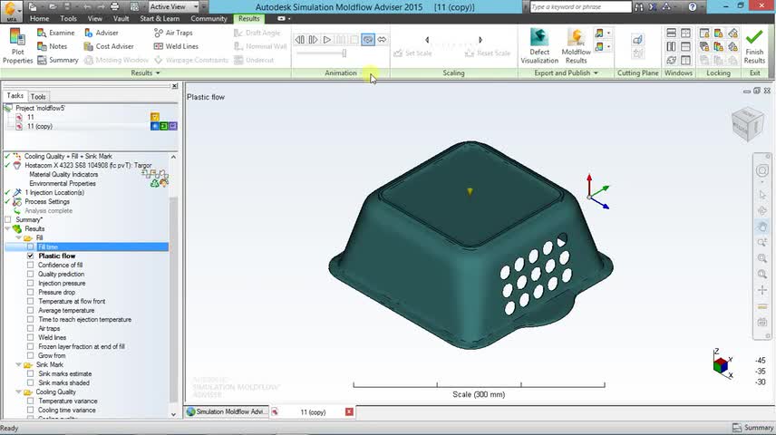776x435 pixels.
Task: Check Confidence of fill
Action: pyautogui.click(x=31, y=265)
